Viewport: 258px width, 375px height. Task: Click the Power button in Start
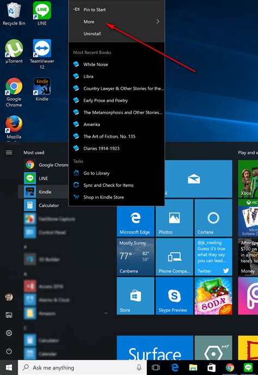point(9,351)
